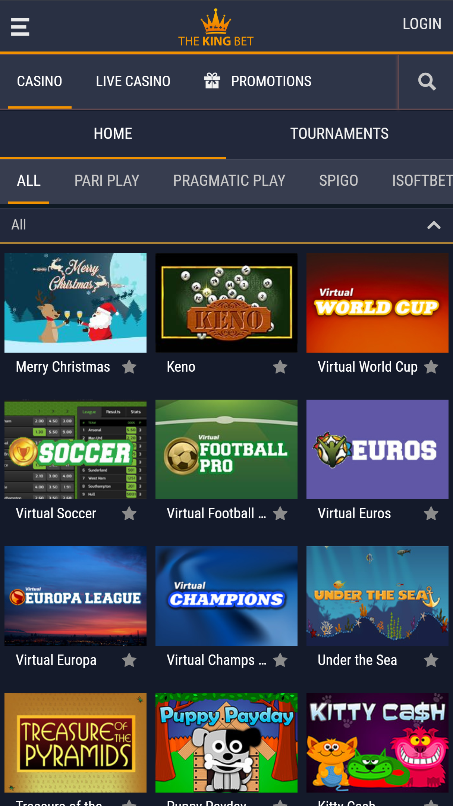Click the Promotions gift icon
Image resolution: width=453 pixels, height=806 pixels.
pyautogui.click(x=212, y=81)
